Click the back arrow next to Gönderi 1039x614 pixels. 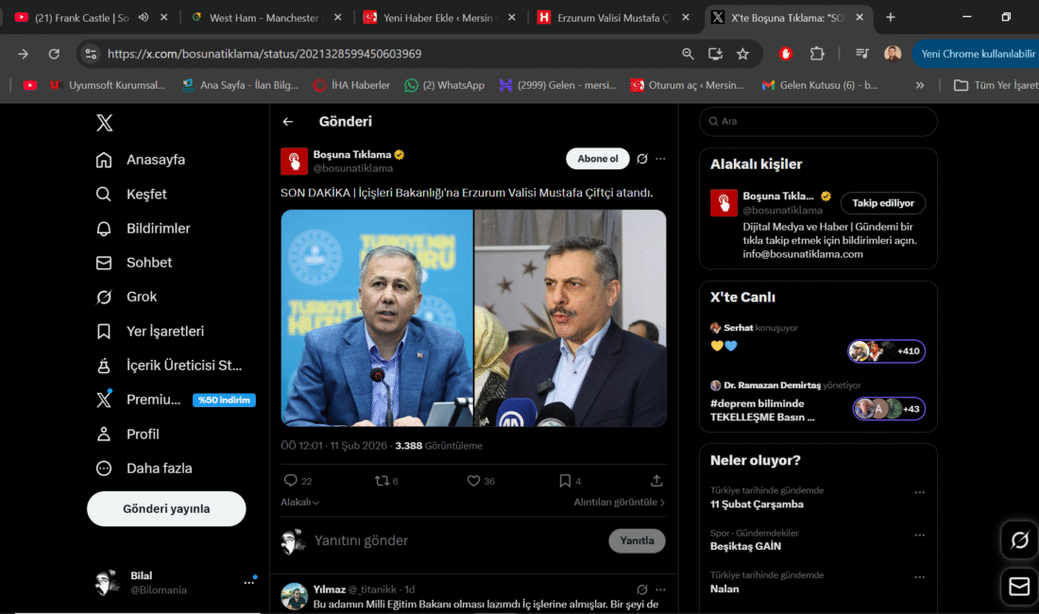(288, 122)
